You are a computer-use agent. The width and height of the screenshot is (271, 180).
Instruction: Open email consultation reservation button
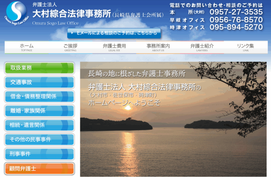coord(114,33)
